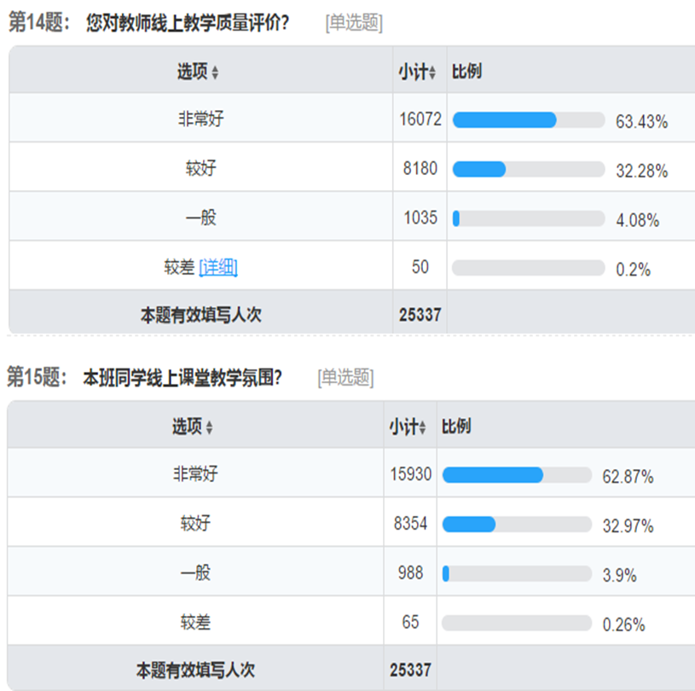Click the 单选题 tag of question 14
The width and height of the screenshot is (695, 691).
pyautogui.click(x=354, y=23)
